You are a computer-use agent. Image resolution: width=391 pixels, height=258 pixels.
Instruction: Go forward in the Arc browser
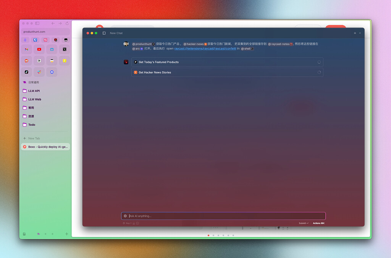click(60, 23)
